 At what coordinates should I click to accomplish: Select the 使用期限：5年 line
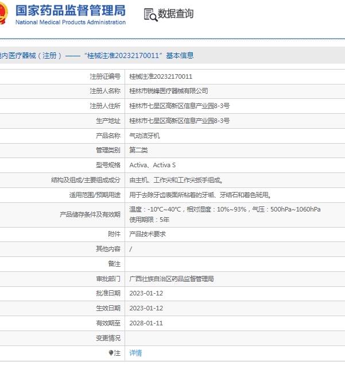tap(149, 220)
